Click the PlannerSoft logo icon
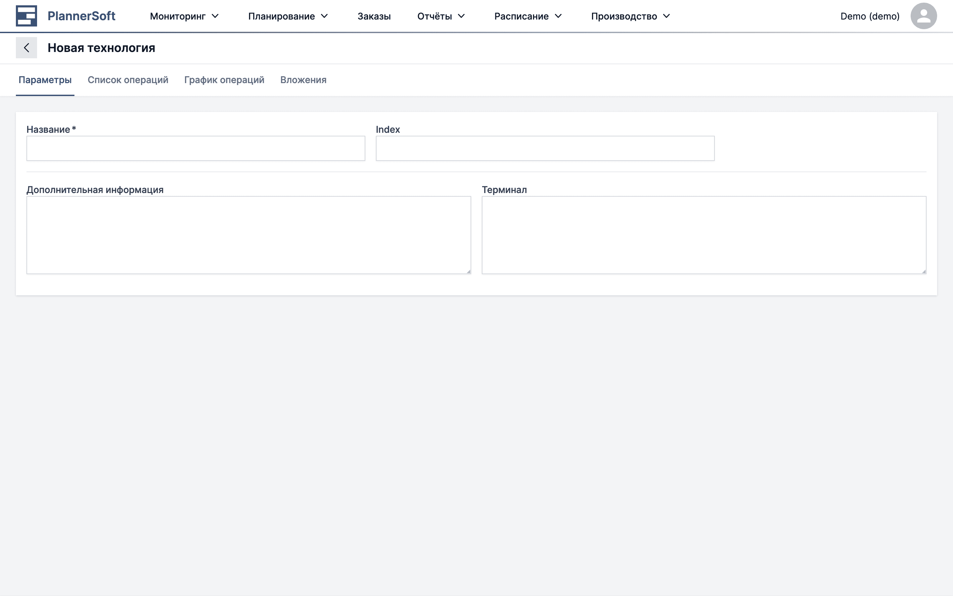This screenshot has height=596, width=953. click(26, 16)
